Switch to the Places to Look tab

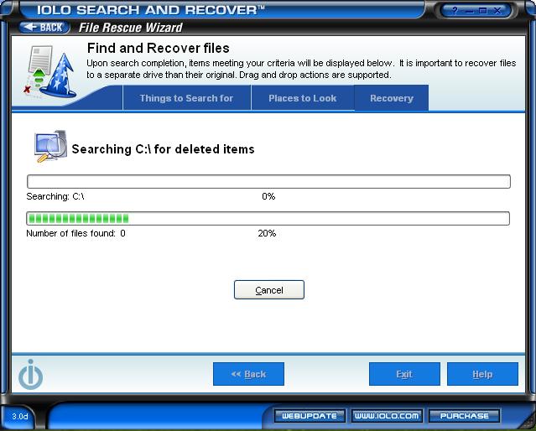point(303,98)
